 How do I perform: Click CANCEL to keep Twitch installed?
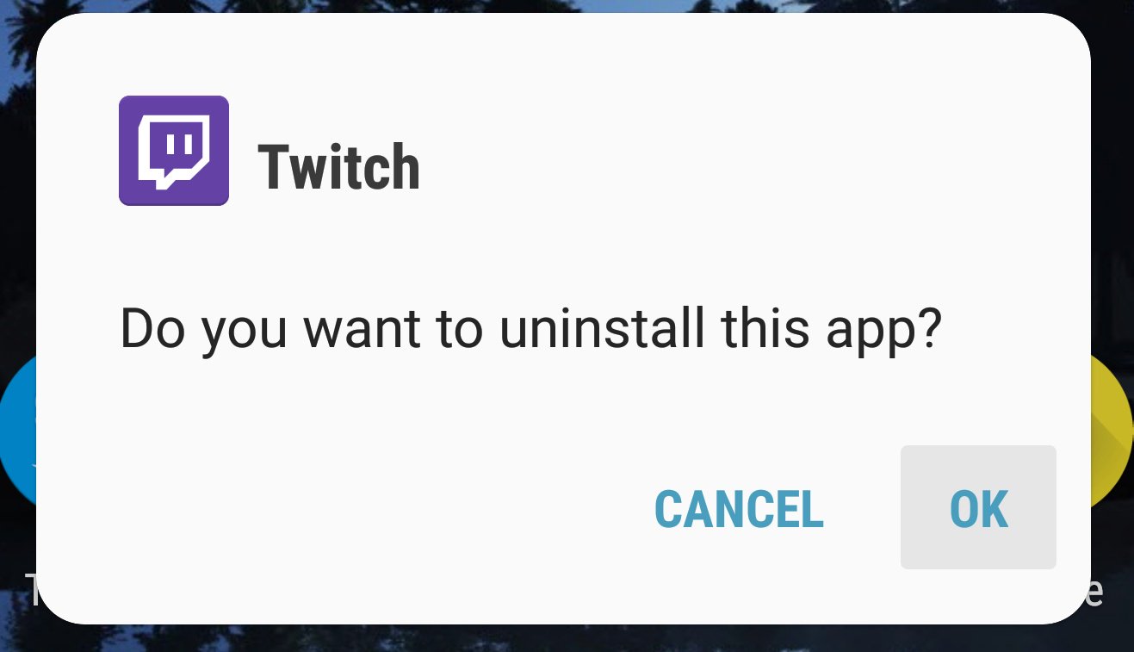739,509
